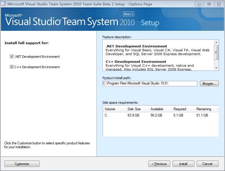Viewport: 225px width, 171px height.
Task: Maximize the setup window
Action: 209,4
